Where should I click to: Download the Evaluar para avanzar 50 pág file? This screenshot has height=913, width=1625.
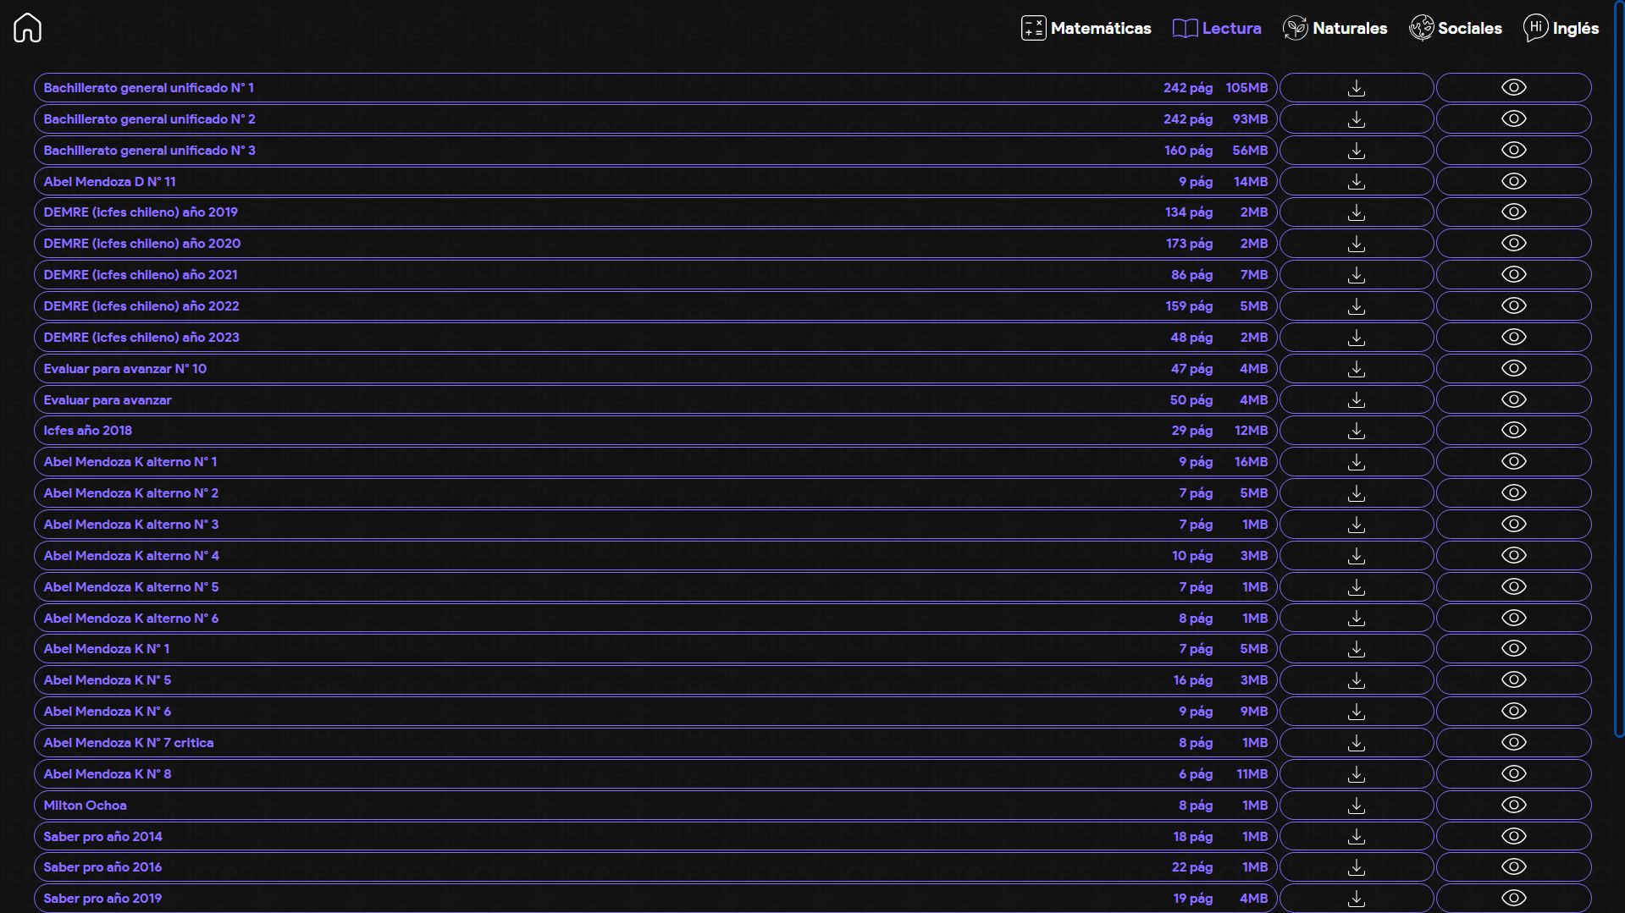click(1357, 399)
